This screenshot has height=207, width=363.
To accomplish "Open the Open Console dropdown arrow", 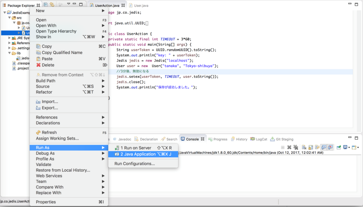I will [358, 148].
